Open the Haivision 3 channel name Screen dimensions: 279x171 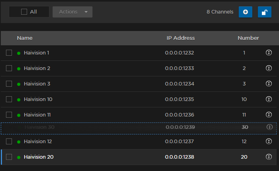(37, 84)
